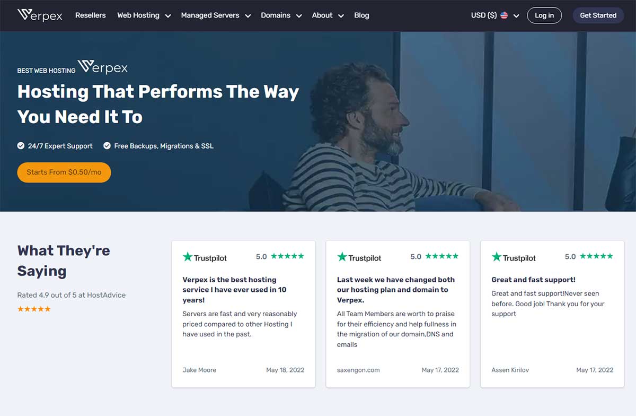The height and width of the screenshot is (416, 636).
Task: Expand the Managed Servers menu chevron
Action: click(x=248, y=16)
